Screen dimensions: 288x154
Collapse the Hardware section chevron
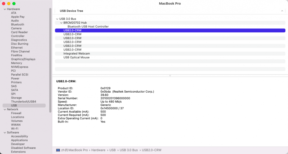point(5,9)
